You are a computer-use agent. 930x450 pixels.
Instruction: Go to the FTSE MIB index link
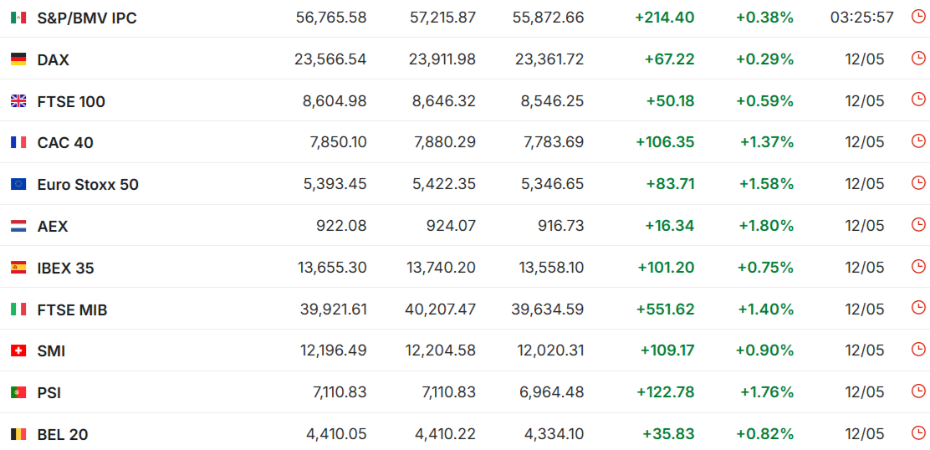tap(73, 310)
